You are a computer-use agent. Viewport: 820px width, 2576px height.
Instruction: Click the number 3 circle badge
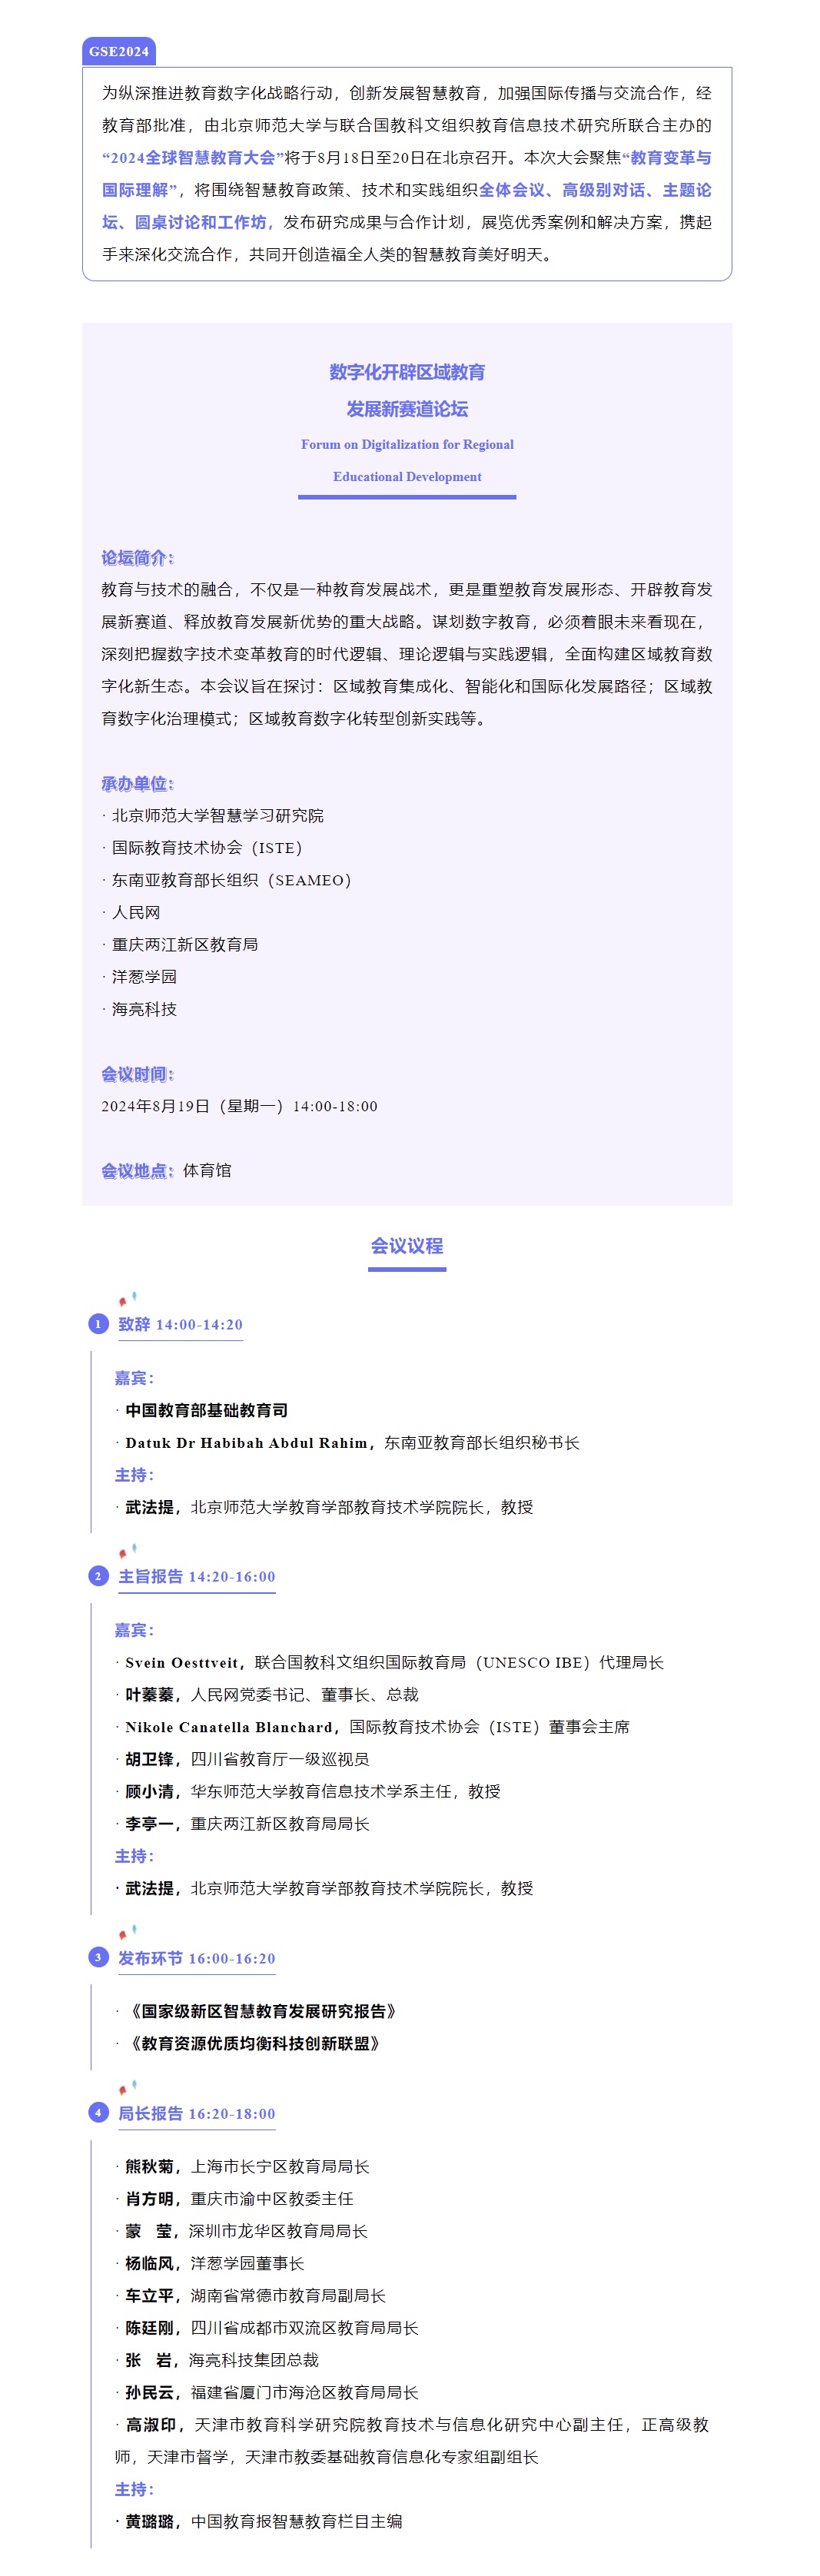tap(98, 1958)
